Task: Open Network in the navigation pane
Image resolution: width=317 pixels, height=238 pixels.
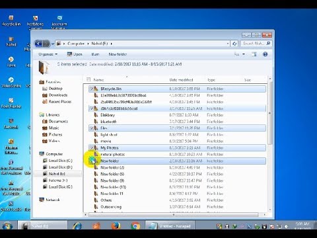Action: coord(53,200)
